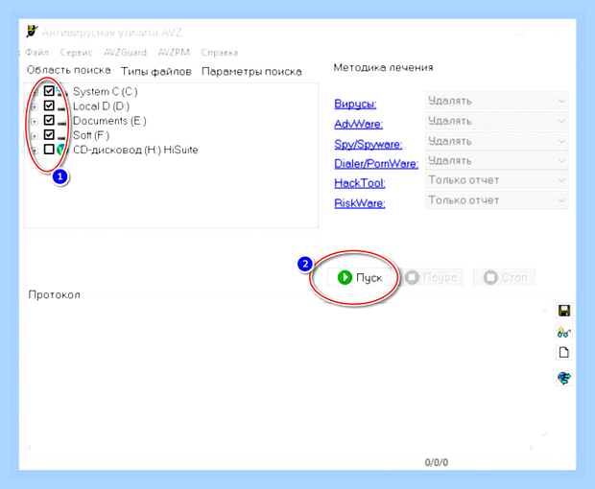
Task: Select the CD-дисковод (H:) HiSuite label
Action: coord(135,150)
